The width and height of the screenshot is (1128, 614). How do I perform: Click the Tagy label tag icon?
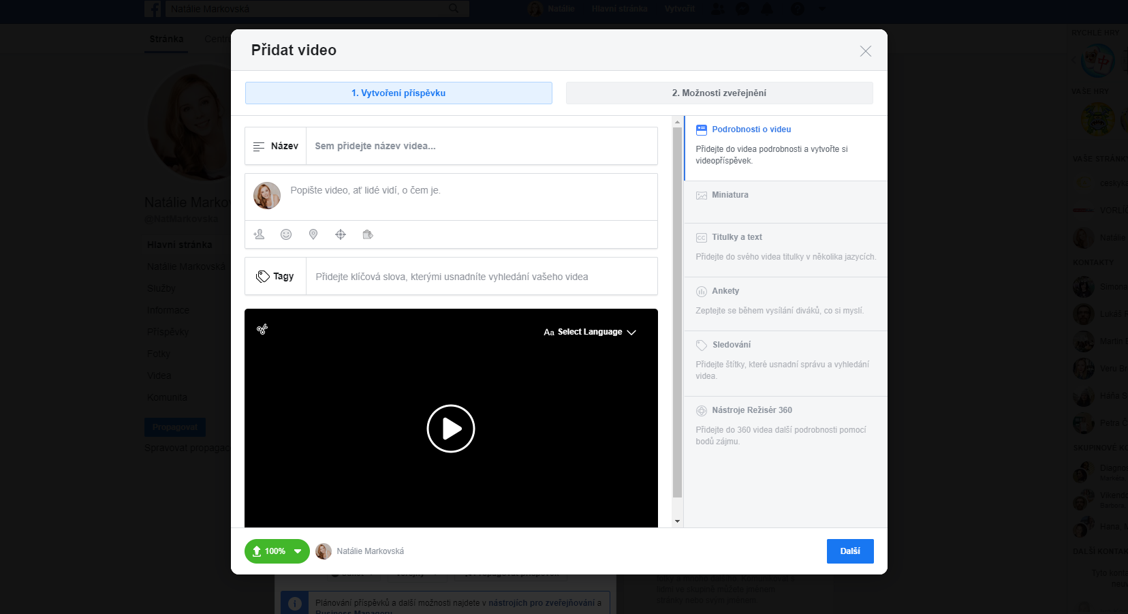pos(263,277)
